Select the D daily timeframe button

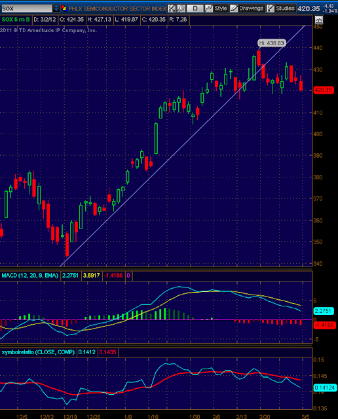(x=195, y=9)
